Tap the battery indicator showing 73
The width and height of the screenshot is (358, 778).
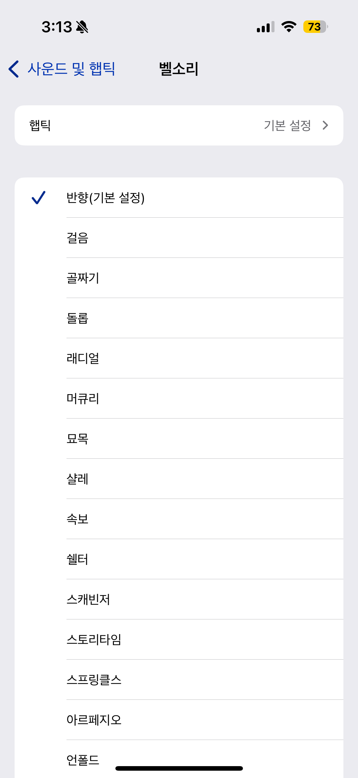point(315,27)
